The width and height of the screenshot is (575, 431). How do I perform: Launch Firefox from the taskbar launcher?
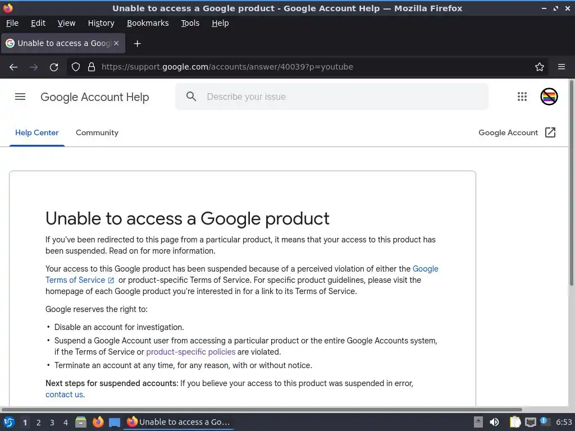tap(98, 422)
